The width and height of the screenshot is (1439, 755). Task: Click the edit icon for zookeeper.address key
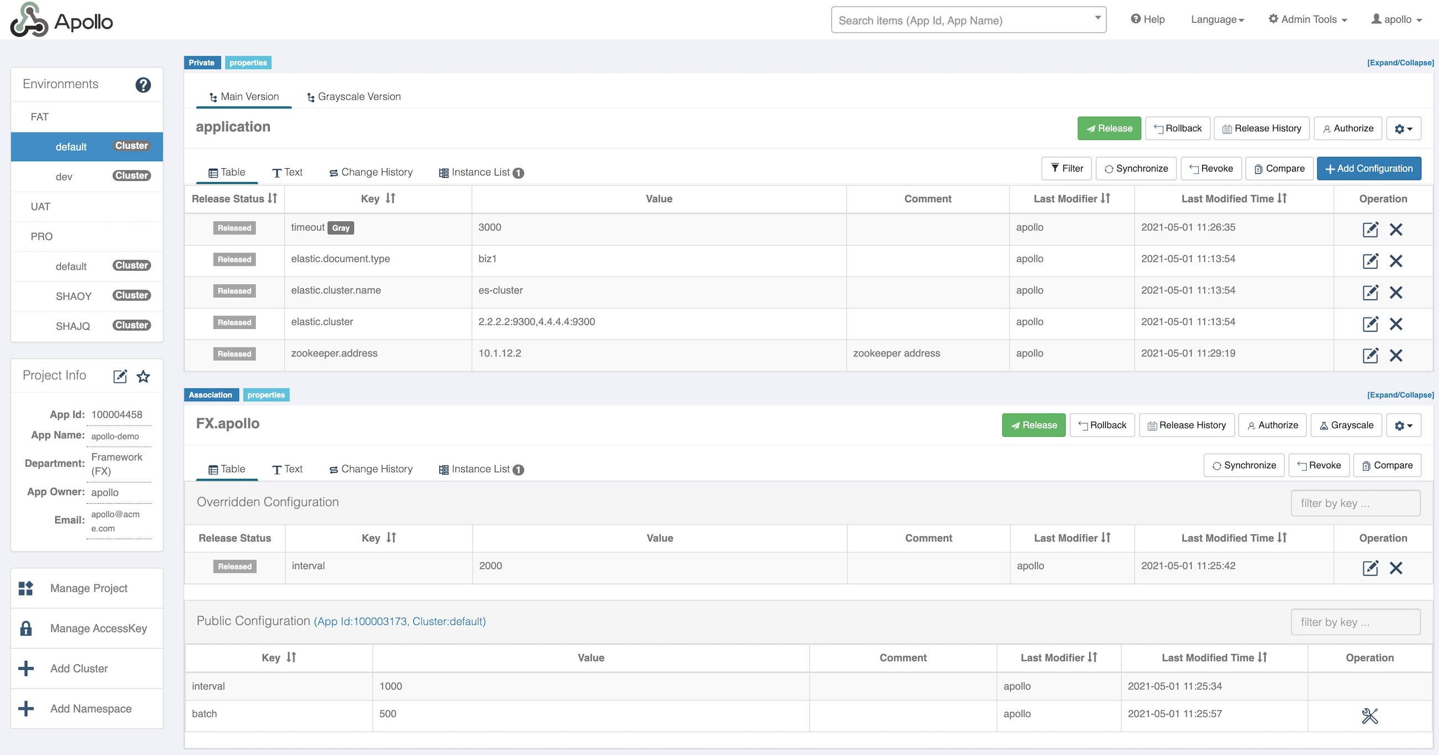1369,353
